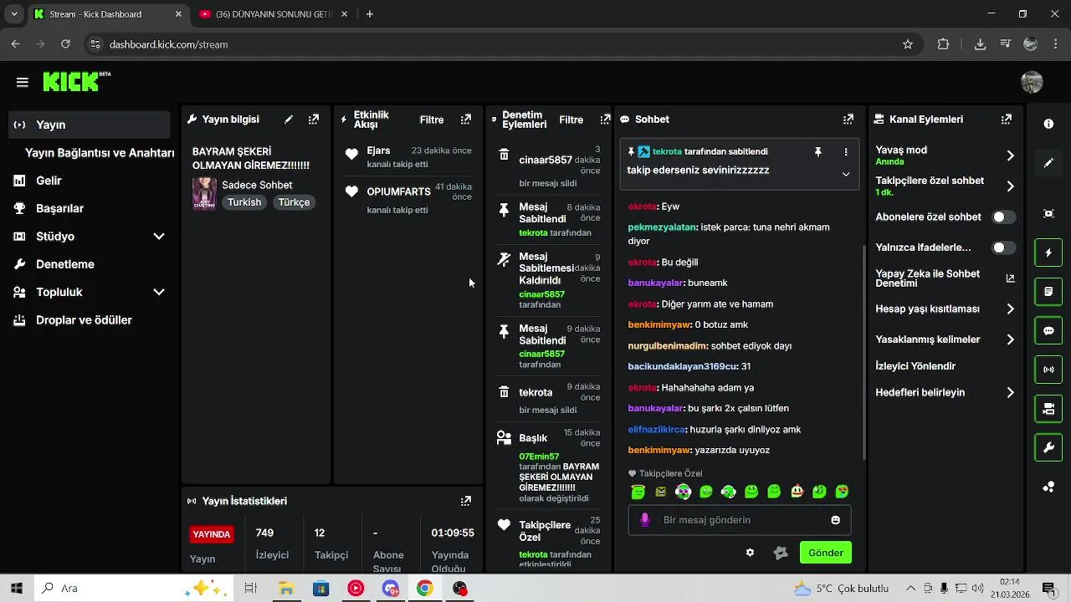Pop out the Sohbet chat panel
This screenshot has width=1071, height=602.
click(x=848, y=120)
